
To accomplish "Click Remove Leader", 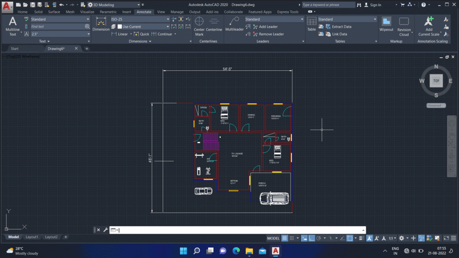I will point(268,34).
